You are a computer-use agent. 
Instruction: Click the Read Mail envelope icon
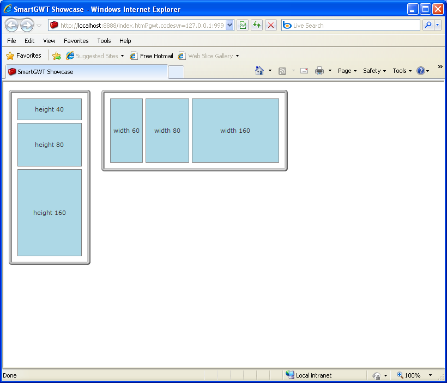coord(304,71)
